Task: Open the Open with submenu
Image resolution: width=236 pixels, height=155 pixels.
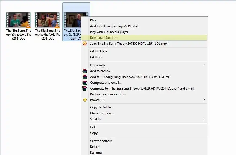Action: [x=145, y=65]
